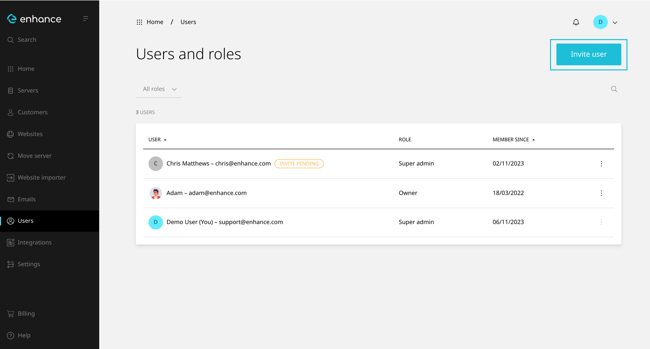Click the enhance logo
The width and height of the screenshot is (650, 349).
coord(34,19)
